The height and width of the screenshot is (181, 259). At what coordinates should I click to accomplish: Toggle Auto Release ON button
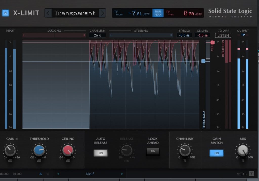click(x=101, y=153)
